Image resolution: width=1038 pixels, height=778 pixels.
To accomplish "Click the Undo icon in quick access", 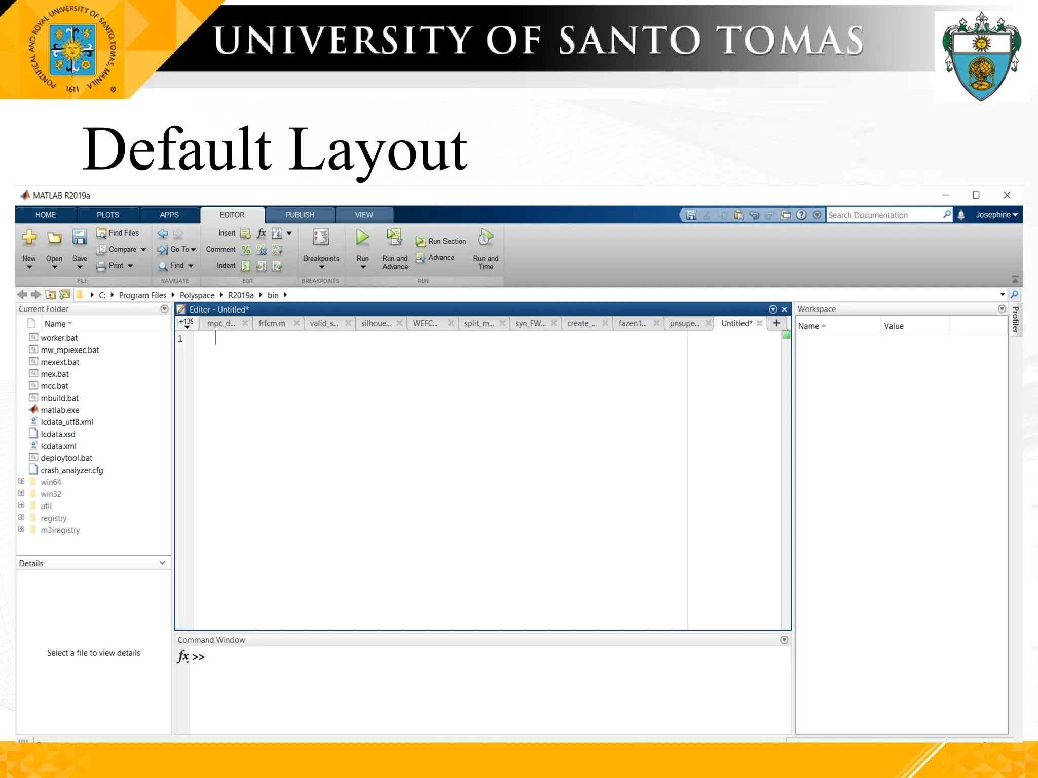I will point(754,215).
